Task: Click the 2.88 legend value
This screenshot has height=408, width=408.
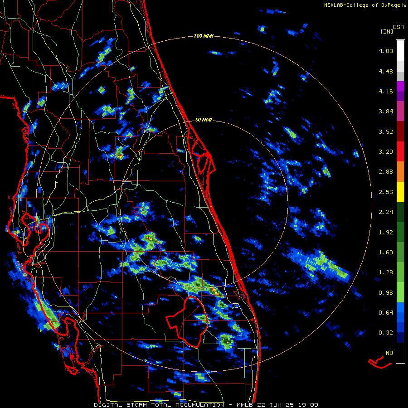Action: click(386, 172)
